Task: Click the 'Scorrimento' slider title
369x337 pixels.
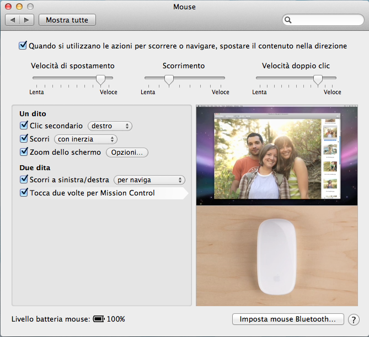Action: tap(184, 66)
